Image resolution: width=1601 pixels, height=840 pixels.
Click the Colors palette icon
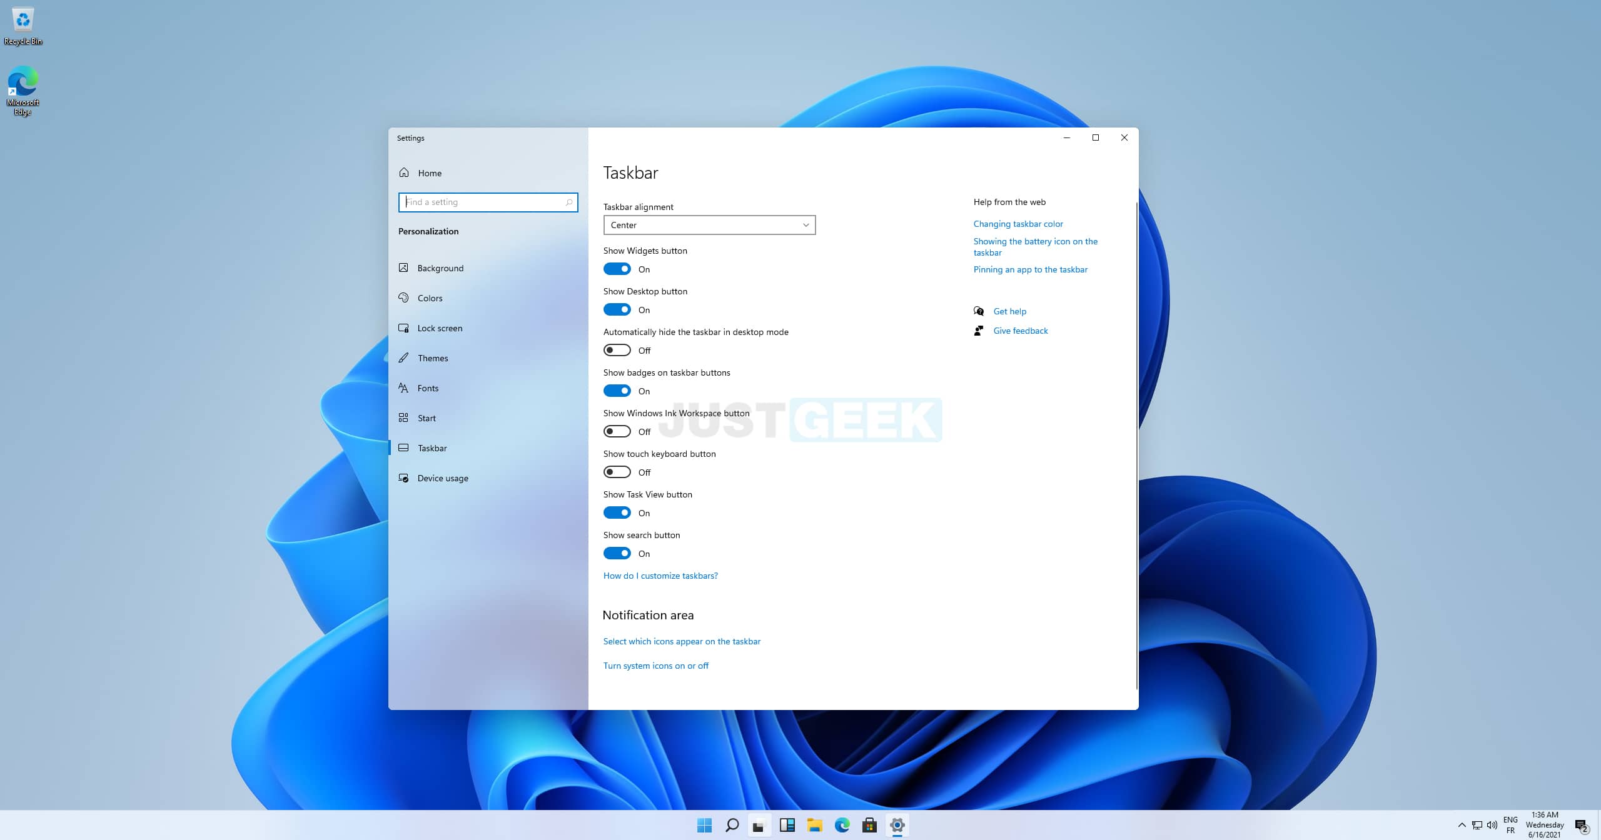(404, 297)
